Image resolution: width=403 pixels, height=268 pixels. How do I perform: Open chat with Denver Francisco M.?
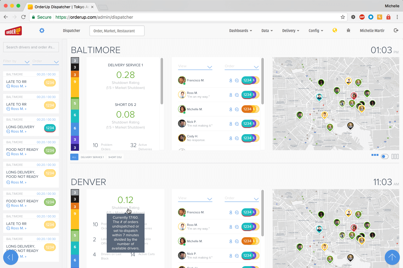click(237, 212)
